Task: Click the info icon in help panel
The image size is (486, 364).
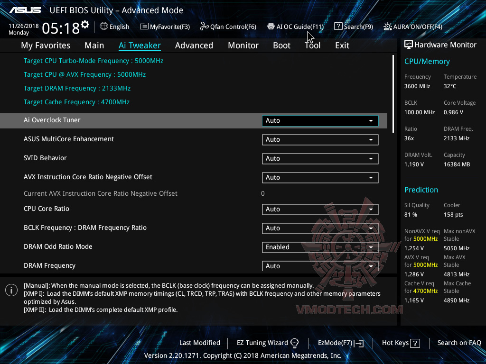Action: click(11, 290)
